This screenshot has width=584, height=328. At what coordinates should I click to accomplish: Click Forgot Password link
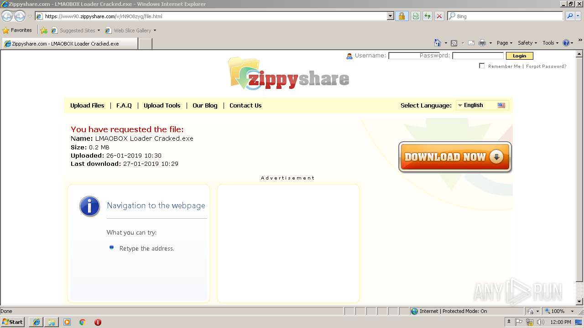click(x=546, y=66)
